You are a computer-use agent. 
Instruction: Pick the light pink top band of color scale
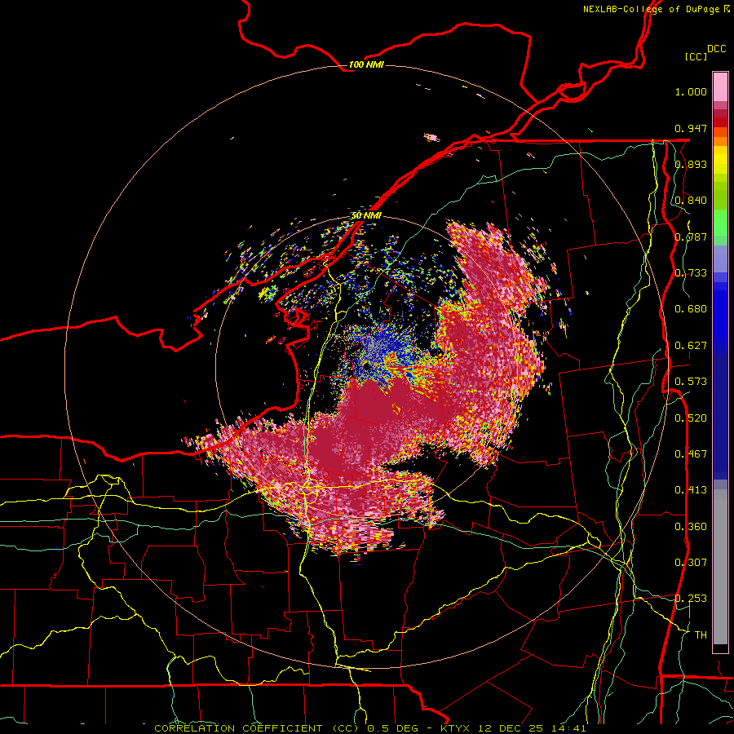pos(720,86)
